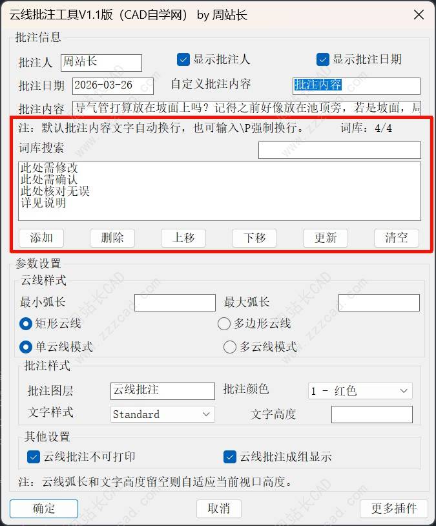Clear the phrase library with 清空
The width and height of the screenshot is (436, 526).
click(397, 238)
